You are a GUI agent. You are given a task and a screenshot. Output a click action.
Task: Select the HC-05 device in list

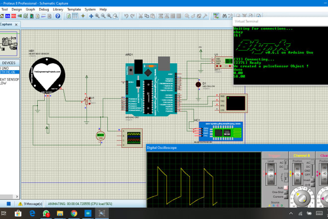9,72
